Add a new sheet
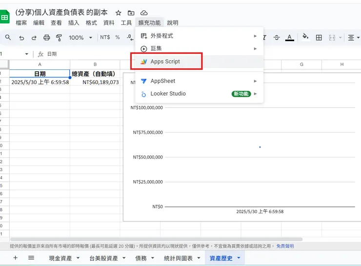361x266 pixels. [15, 258]
